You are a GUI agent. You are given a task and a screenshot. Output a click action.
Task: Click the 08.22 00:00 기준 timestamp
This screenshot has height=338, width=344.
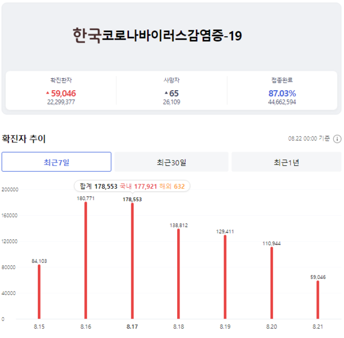(309, 138)
